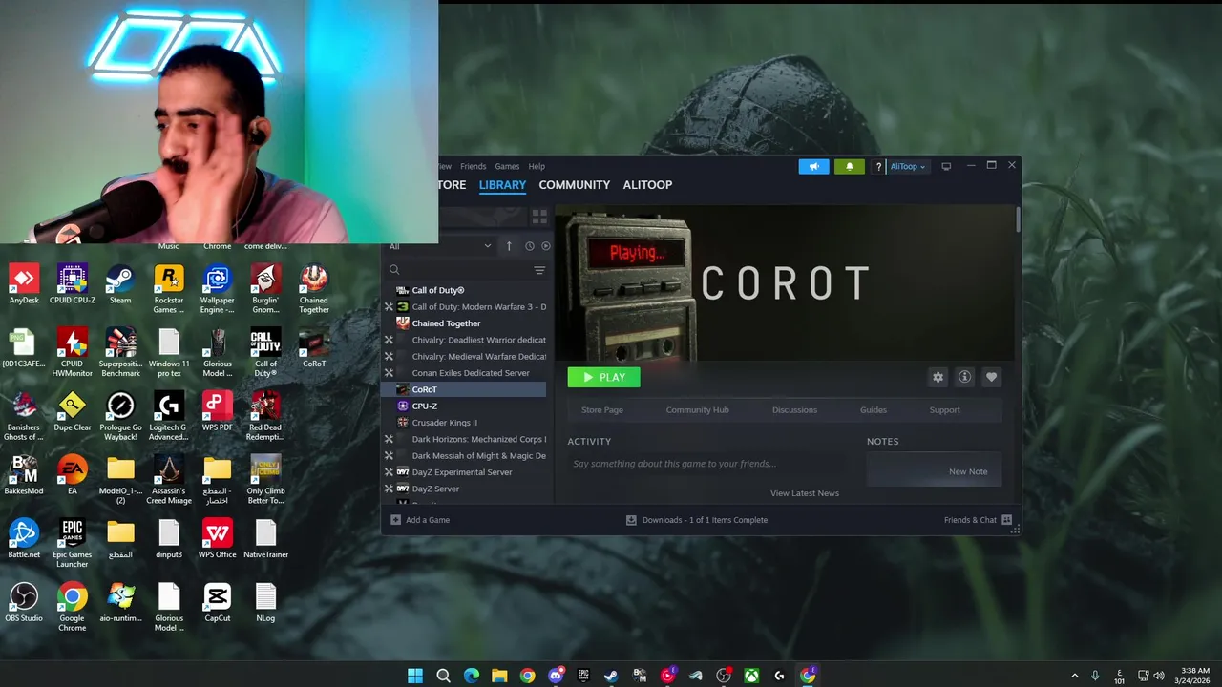This screenshot has width=1222, height=687.
Task: Click the Steam game page vertical scrollbar
Action: tap(1018, 219)
